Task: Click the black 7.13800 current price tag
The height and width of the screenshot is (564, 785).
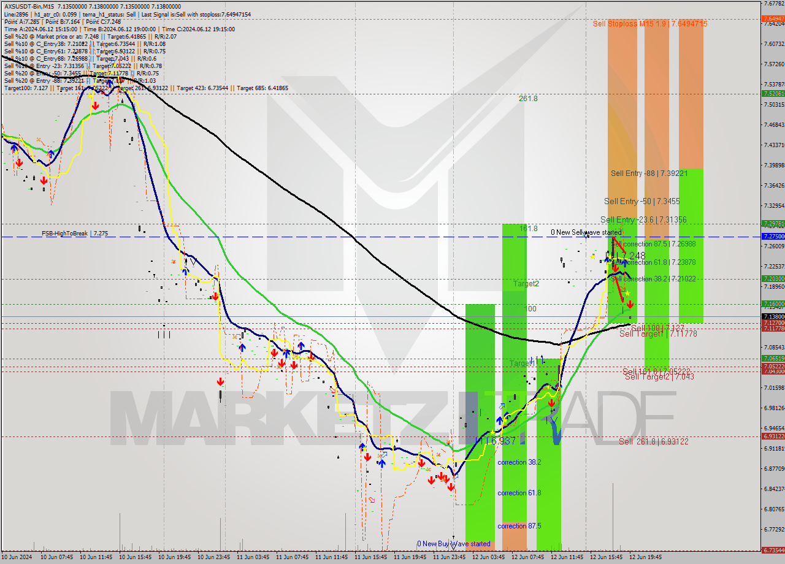Action: (772, 316)
